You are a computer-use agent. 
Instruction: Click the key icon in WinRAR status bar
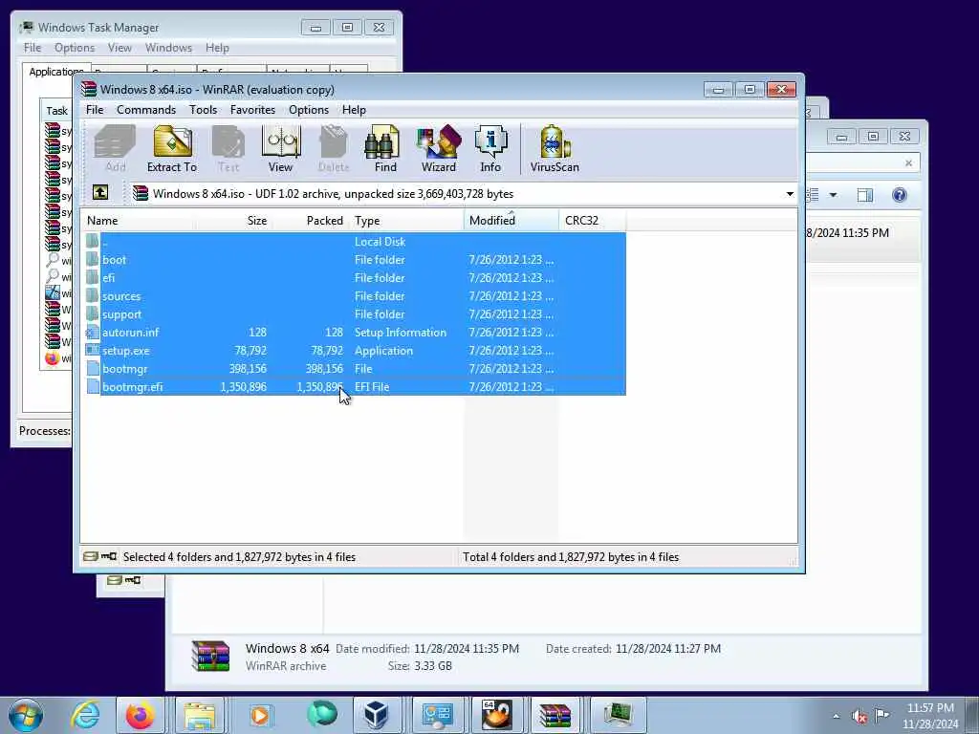[109, 556]
